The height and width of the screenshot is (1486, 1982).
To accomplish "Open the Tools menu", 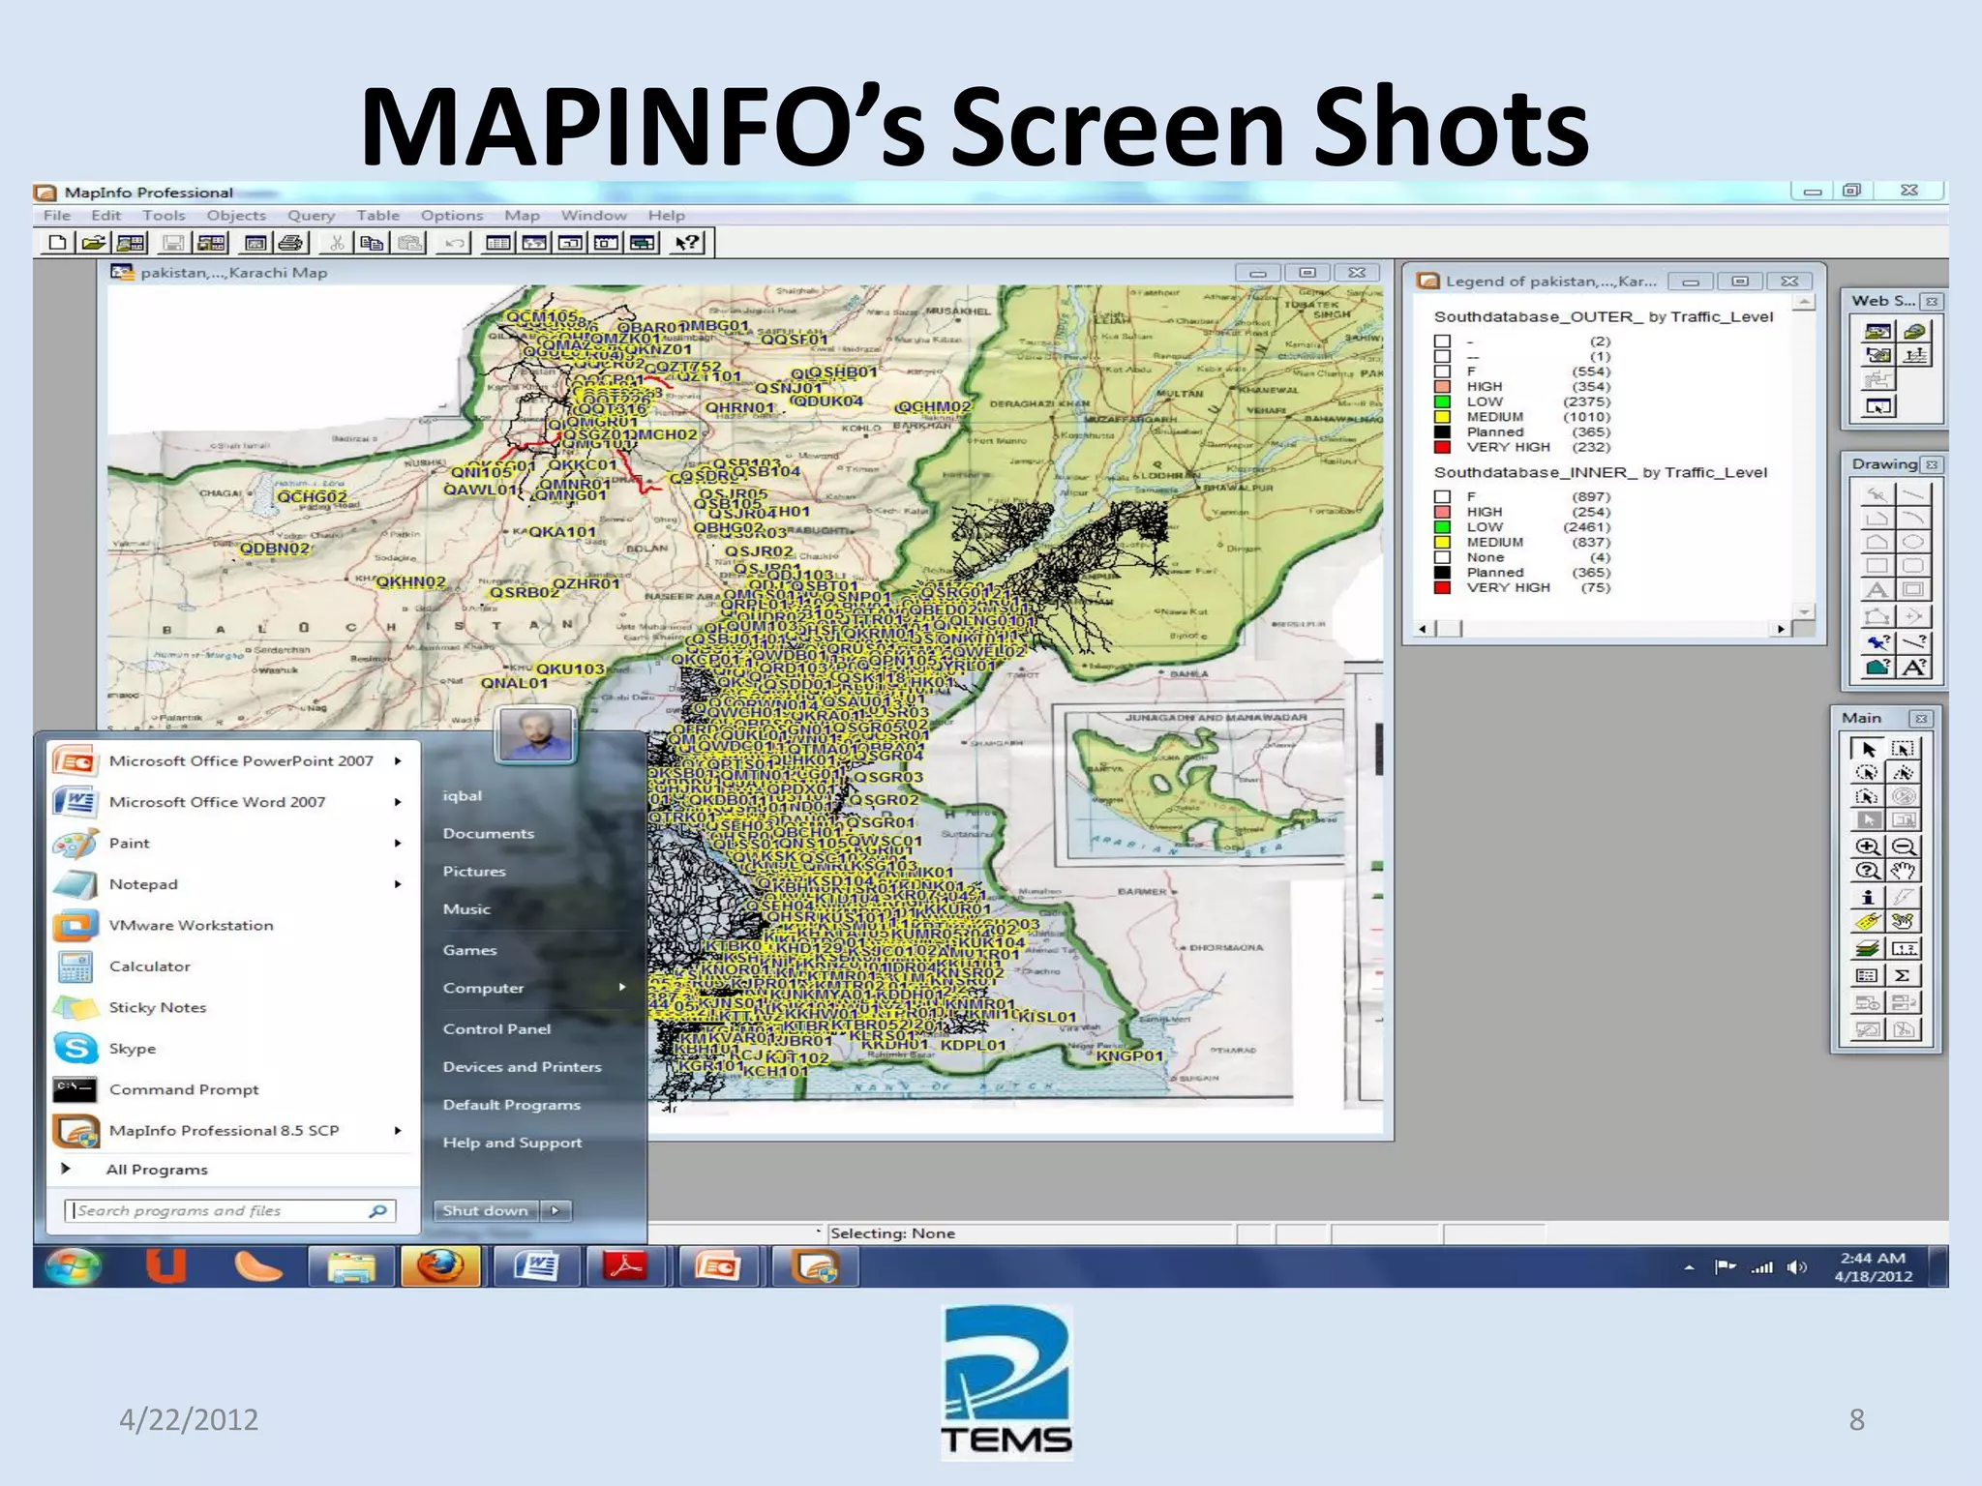I will point(164,215).
